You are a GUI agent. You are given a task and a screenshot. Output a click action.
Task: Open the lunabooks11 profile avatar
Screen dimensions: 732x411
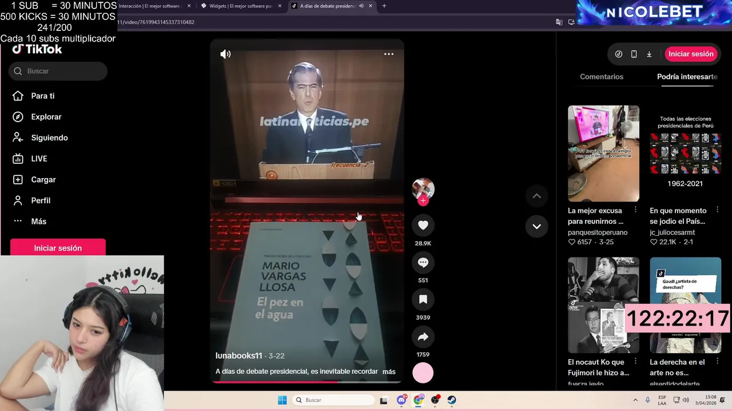(x=423, y=188)
